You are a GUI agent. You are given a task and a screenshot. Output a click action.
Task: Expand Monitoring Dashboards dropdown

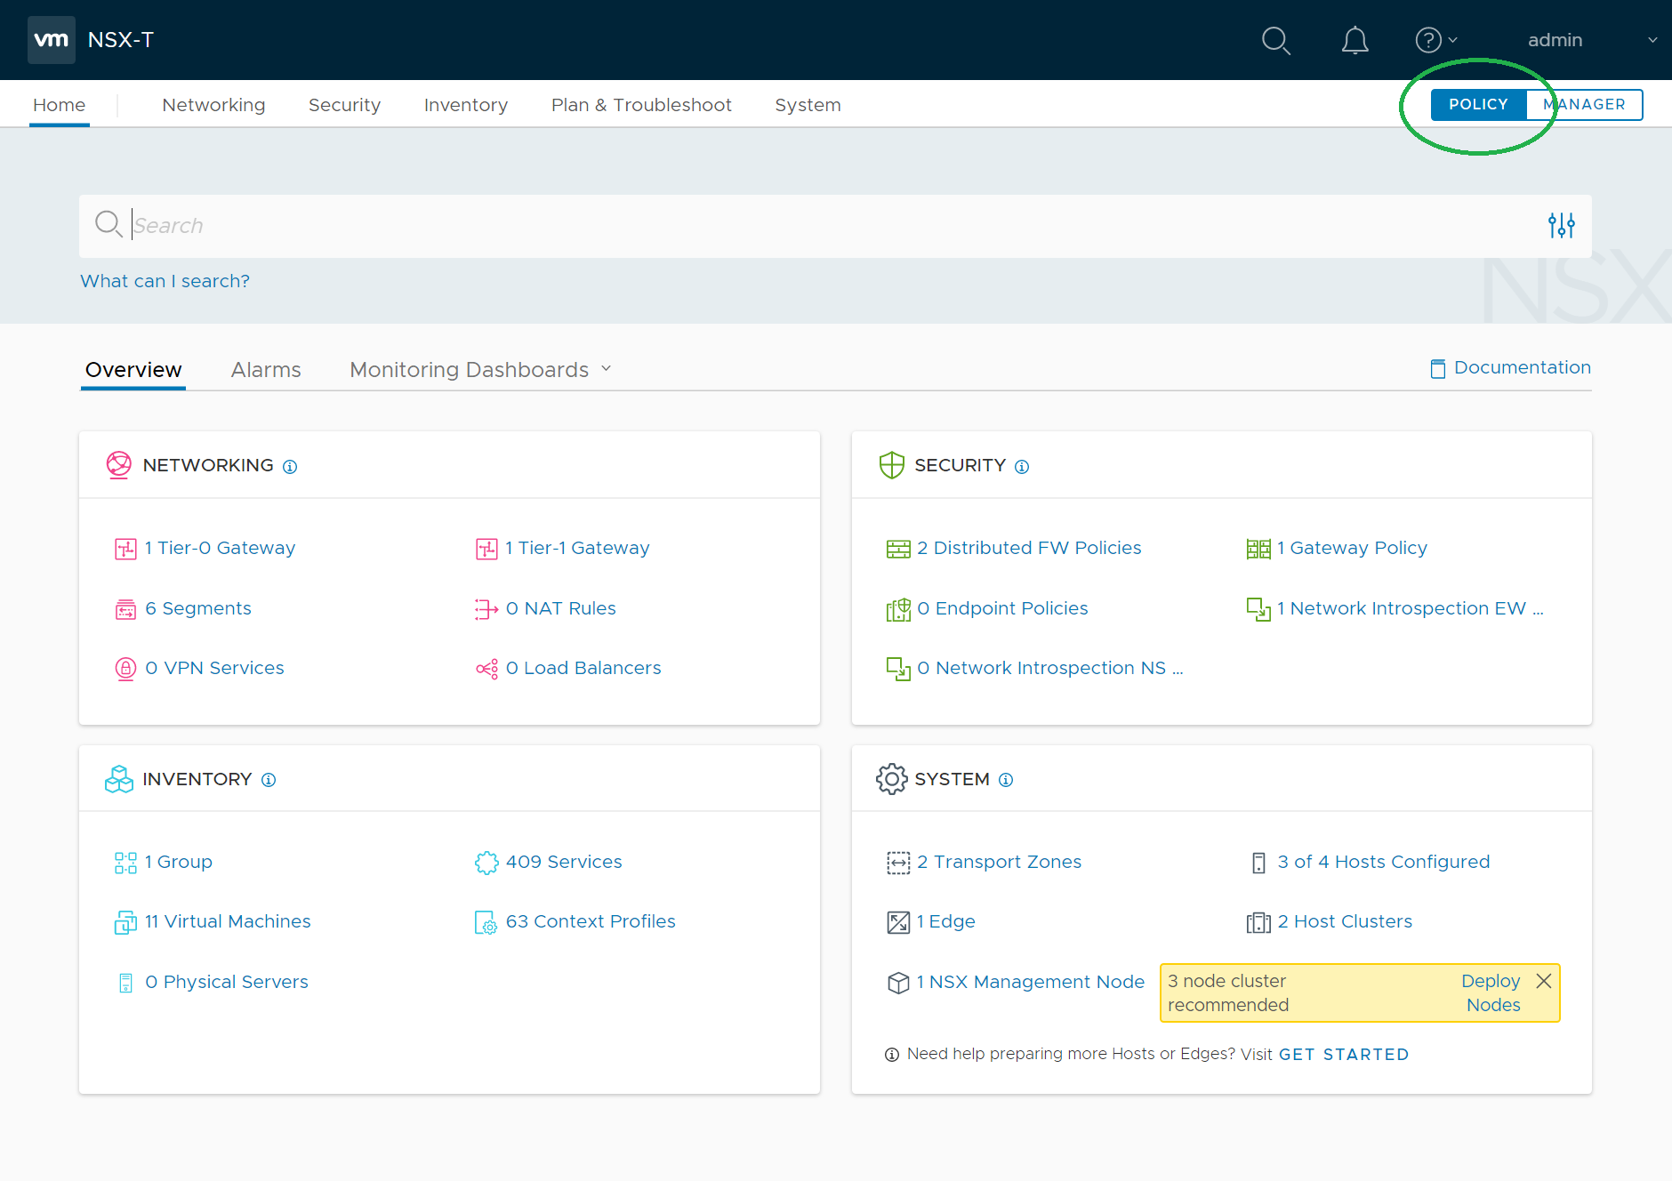(x=481, y=369)
